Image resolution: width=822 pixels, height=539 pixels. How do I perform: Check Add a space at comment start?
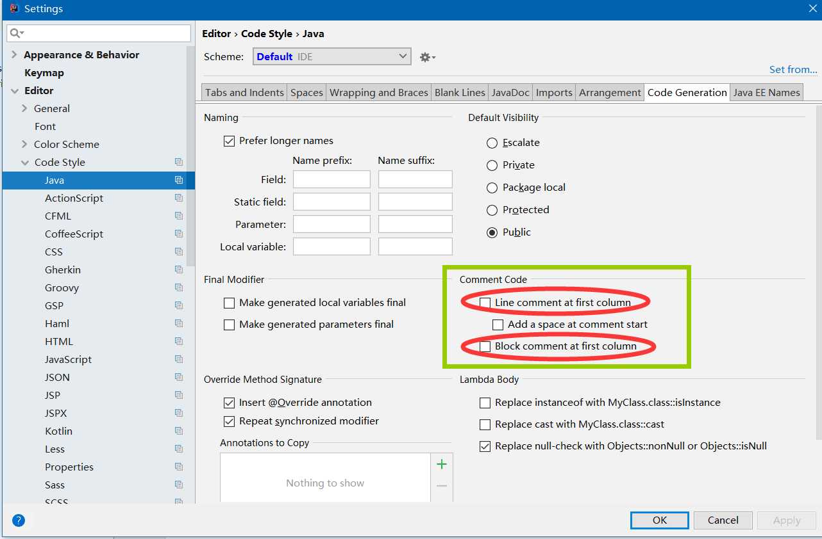pos(498,325)
